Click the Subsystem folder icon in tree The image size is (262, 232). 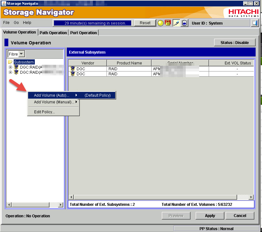tap(10, 62)
